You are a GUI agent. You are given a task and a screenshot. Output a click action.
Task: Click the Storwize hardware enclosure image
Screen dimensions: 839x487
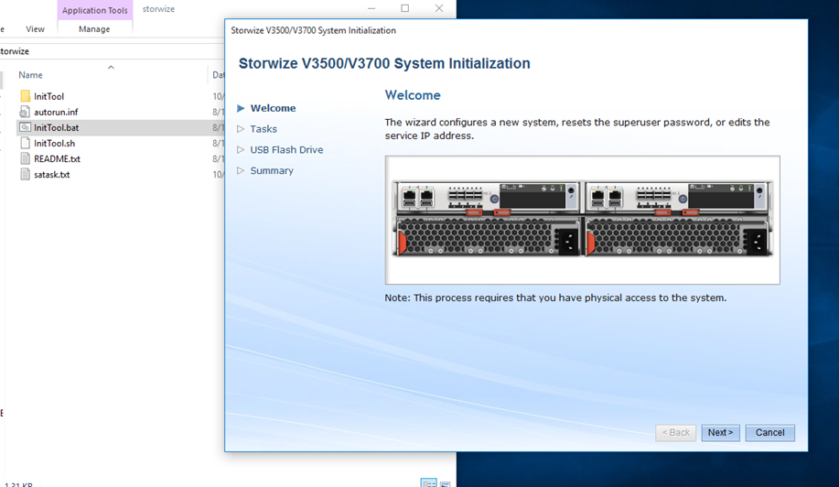[582, 220]
